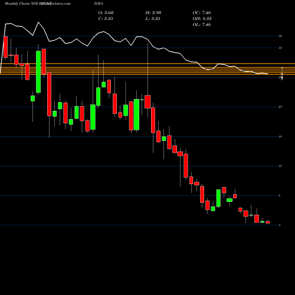This screenshot has height=295, width=295.
Task: Select the 33 price axis label
Action: pos(280,48)
